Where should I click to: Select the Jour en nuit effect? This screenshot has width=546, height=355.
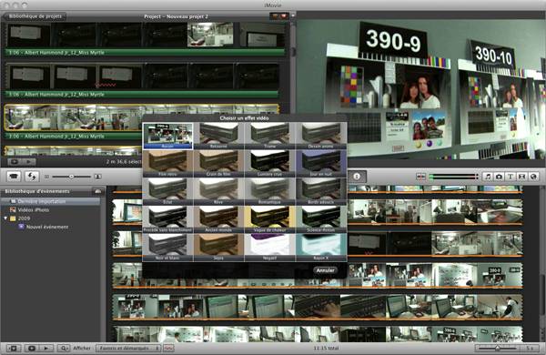click(320, 164)
